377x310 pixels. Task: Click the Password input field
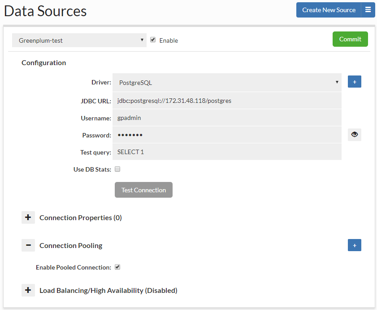[227, 135]
